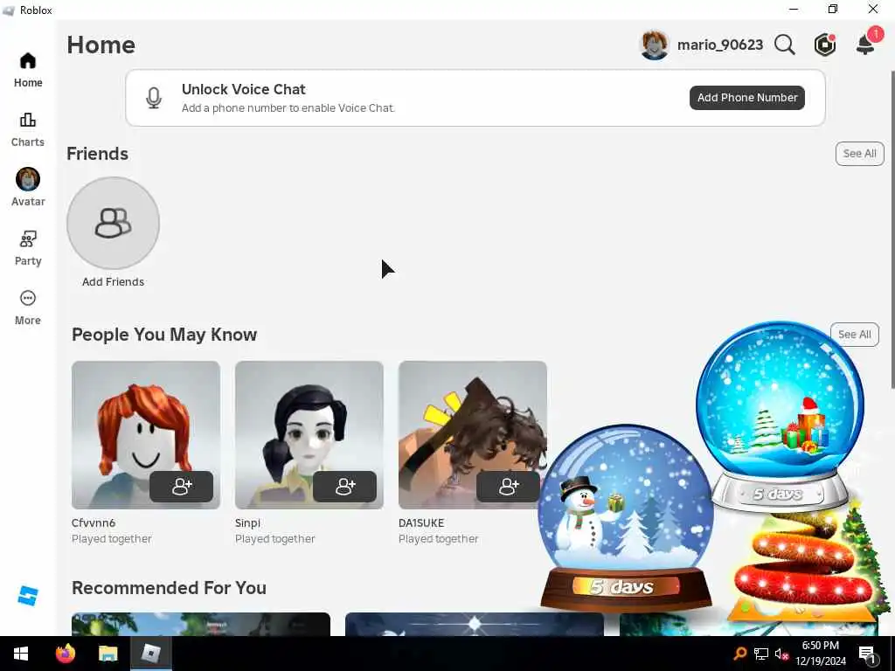This screenshot has height=671, width=895.
Task: Launch Firefox from the taskbar
Action: [66, 654]
